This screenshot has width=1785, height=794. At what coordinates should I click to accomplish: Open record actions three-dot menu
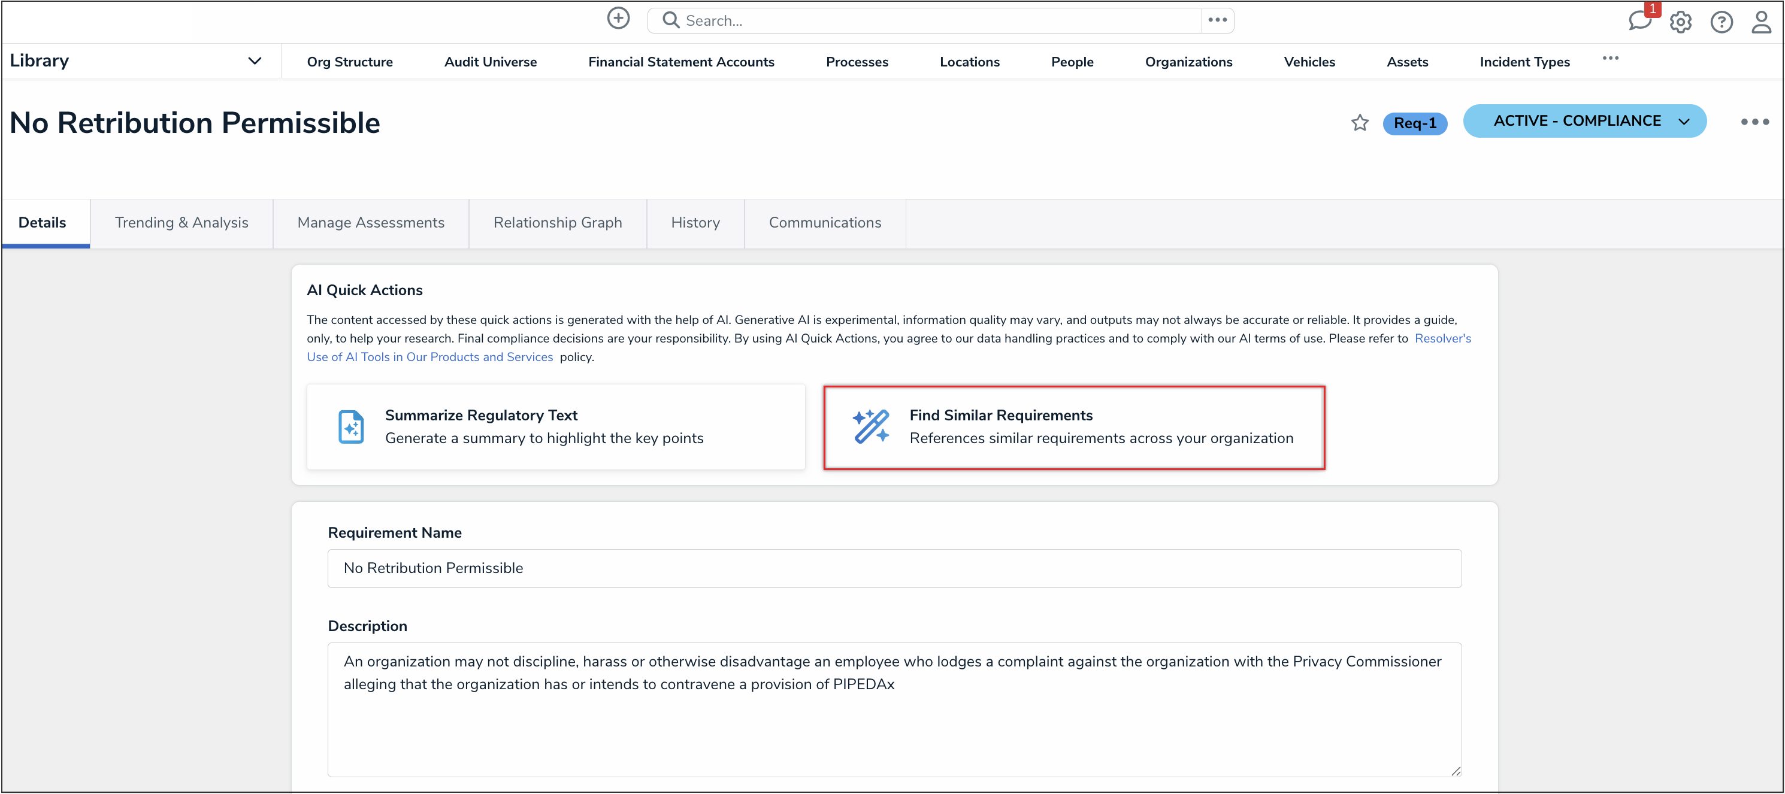(x=1754, y=122)
